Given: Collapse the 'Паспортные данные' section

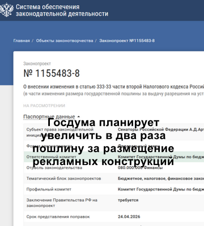Looking at the screenshot, I should point(52,117).
